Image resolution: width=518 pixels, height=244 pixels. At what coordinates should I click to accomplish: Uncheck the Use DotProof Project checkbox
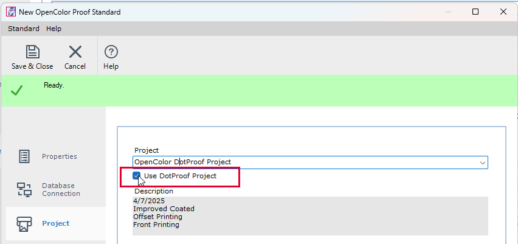(136, 176)
